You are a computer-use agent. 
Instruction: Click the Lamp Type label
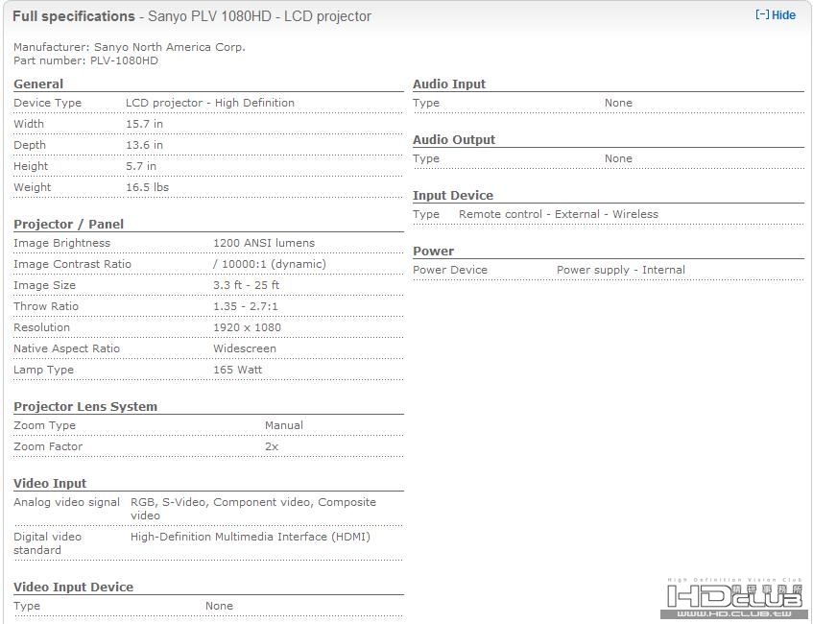(x=43, y=370)
